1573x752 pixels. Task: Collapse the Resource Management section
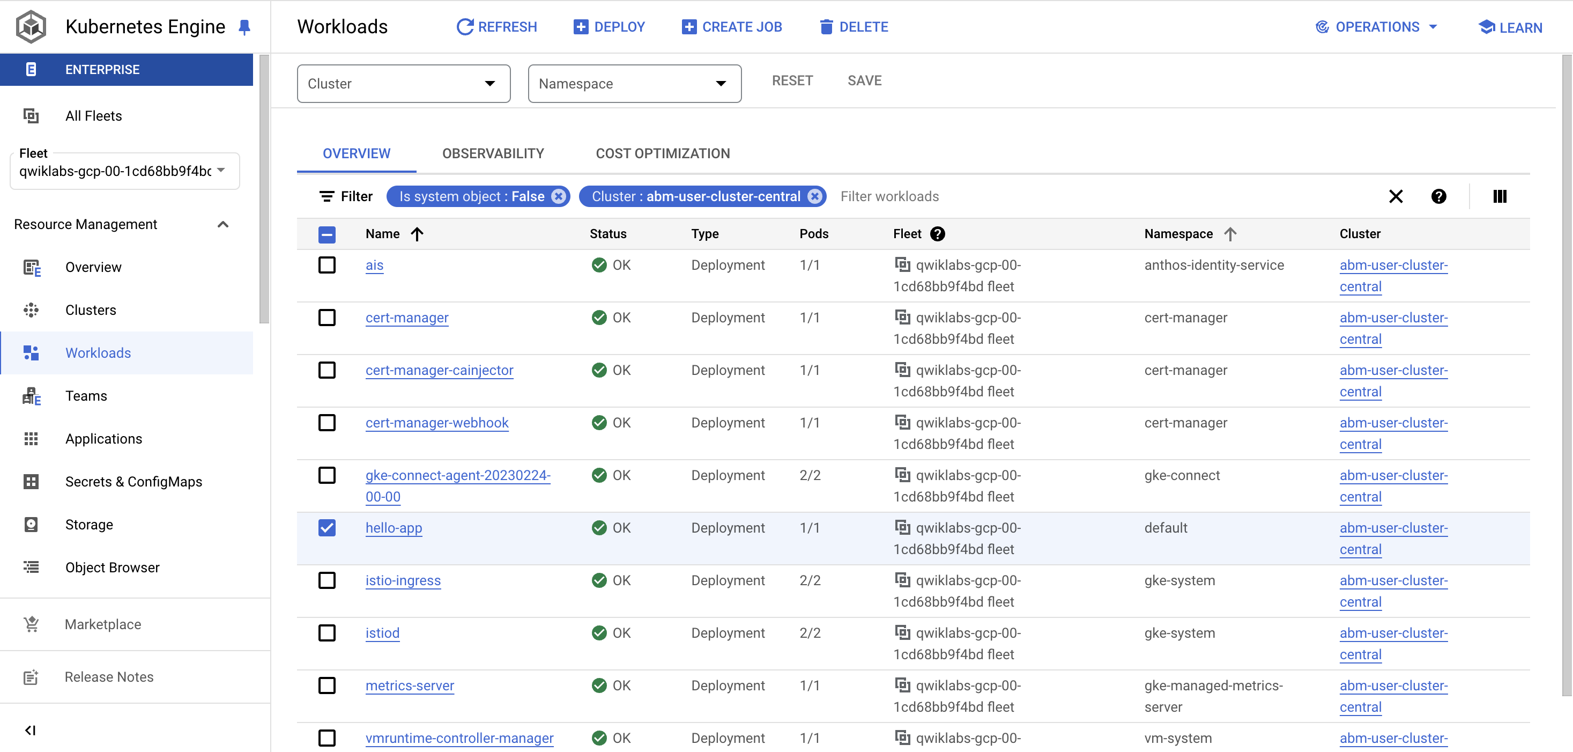223,224
